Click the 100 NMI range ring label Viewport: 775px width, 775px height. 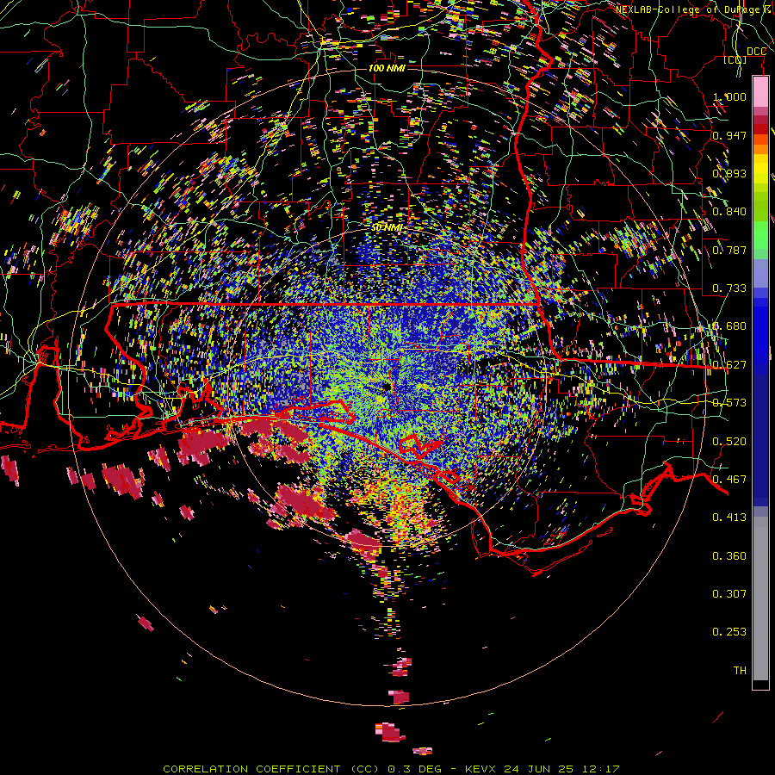click(387, 68)
